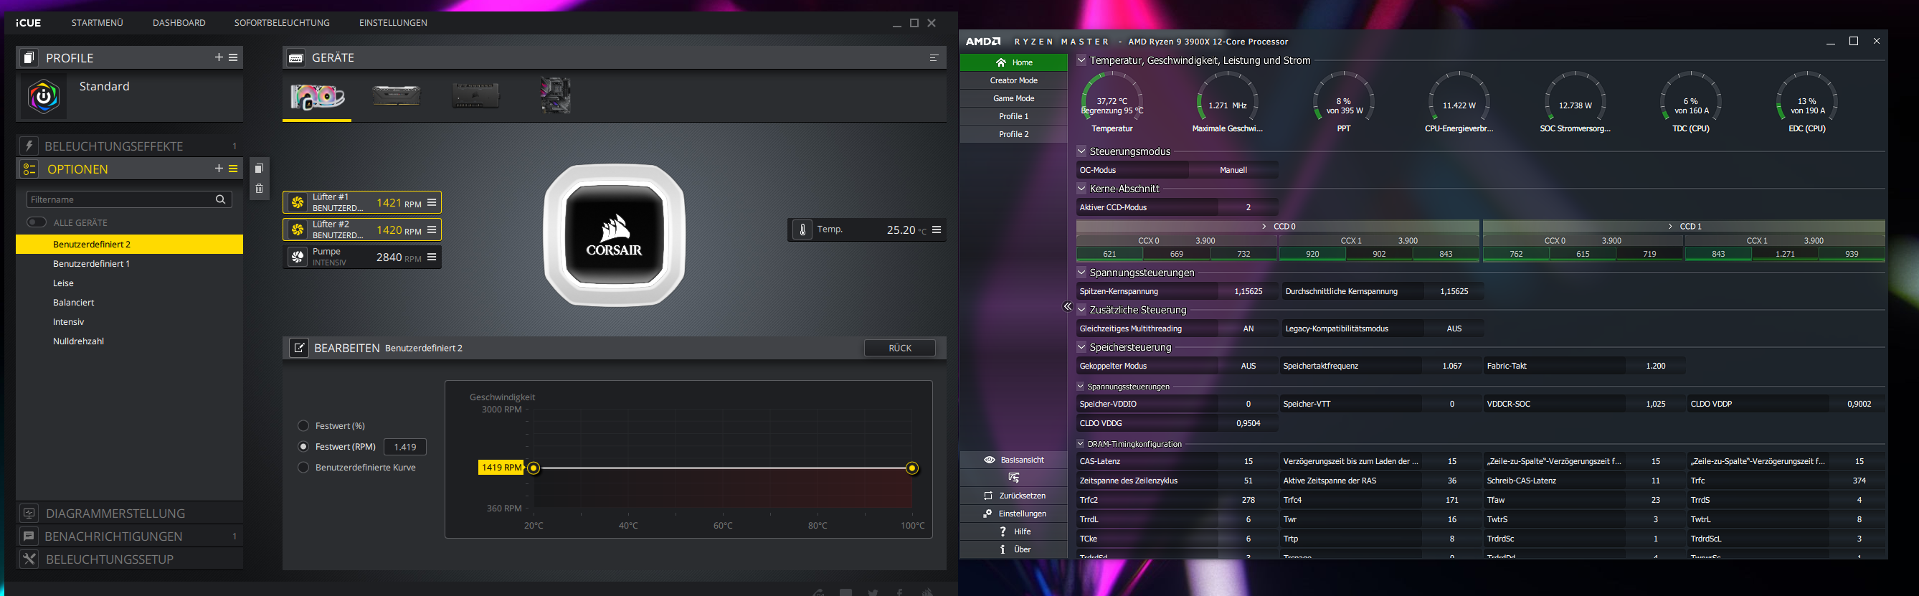Open the Home tab in Ryzen Master
This screenshot has width=1919, height=596.
pyautogui.click(x=1014, y=62)
